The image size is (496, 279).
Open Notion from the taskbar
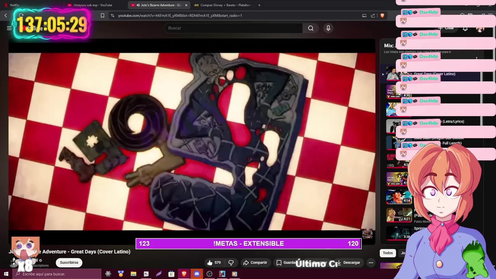point(146,274)
